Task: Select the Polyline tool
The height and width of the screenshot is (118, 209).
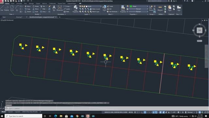Action: point(7,8)
